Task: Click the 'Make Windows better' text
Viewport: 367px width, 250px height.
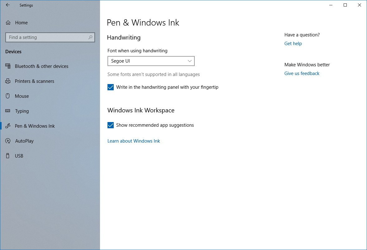Action: point(307,65)
